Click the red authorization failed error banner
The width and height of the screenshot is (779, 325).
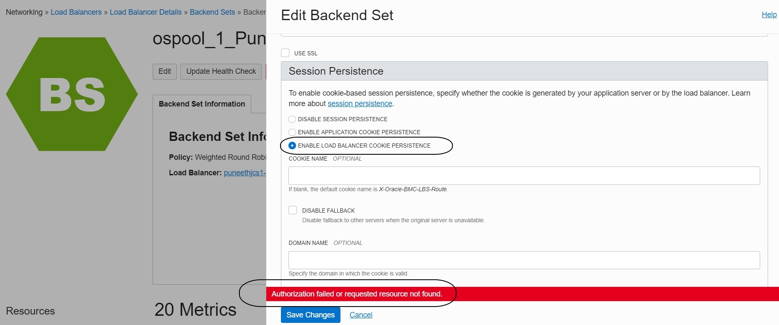click(522, 294)
